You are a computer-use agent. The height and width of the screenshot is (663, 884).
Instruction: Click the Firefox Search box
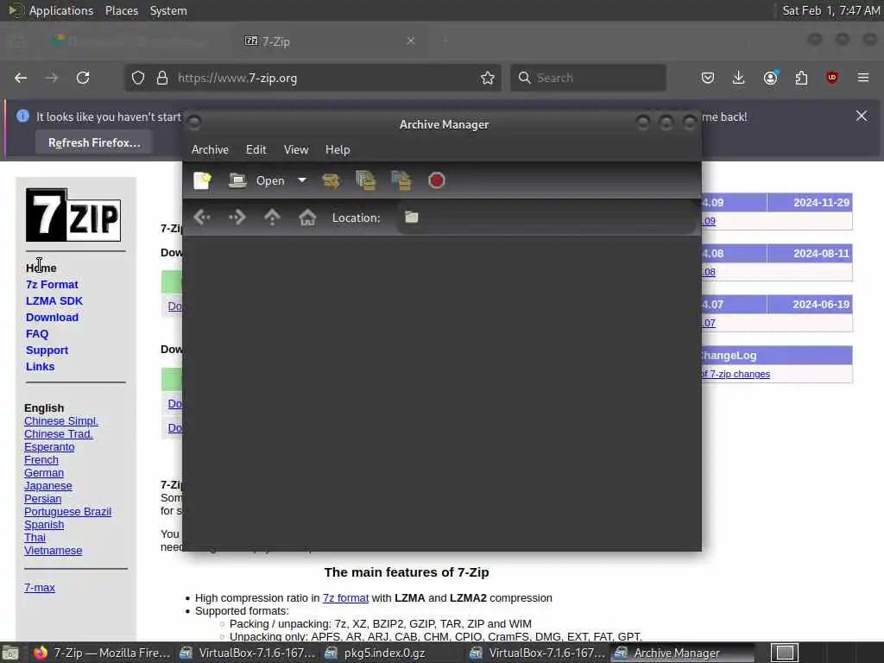(x=588, y=78)
